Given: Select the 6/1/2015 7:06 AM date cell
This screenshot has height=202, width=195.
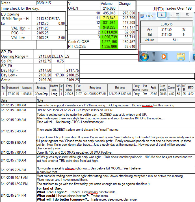Looking at the screenshot, I should click(x=18, y=152).
